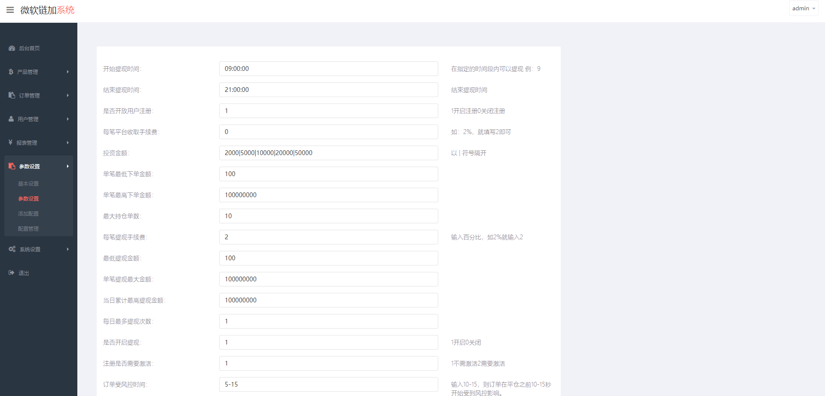Open the admin account dropdown

pyautogui.click(x=803, y=8)
